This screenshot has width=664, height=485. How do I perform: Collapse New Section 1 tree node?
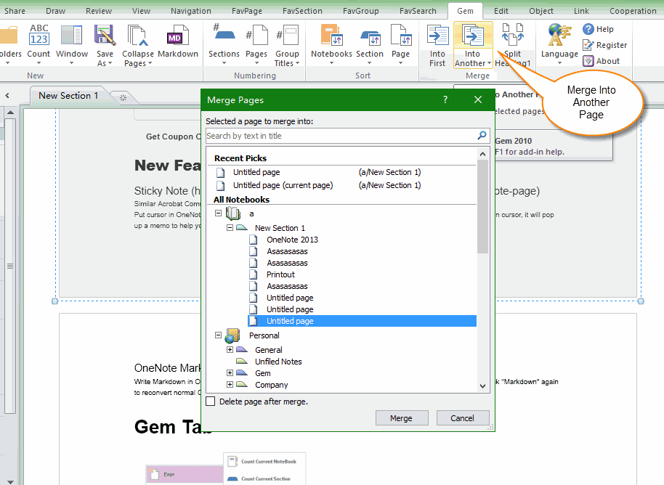click(230, 228)
